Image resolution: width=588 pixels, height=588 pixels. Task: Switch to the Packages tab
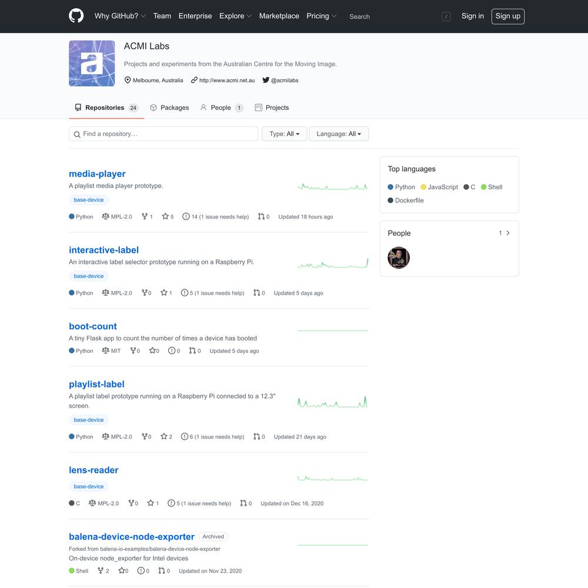169,108
